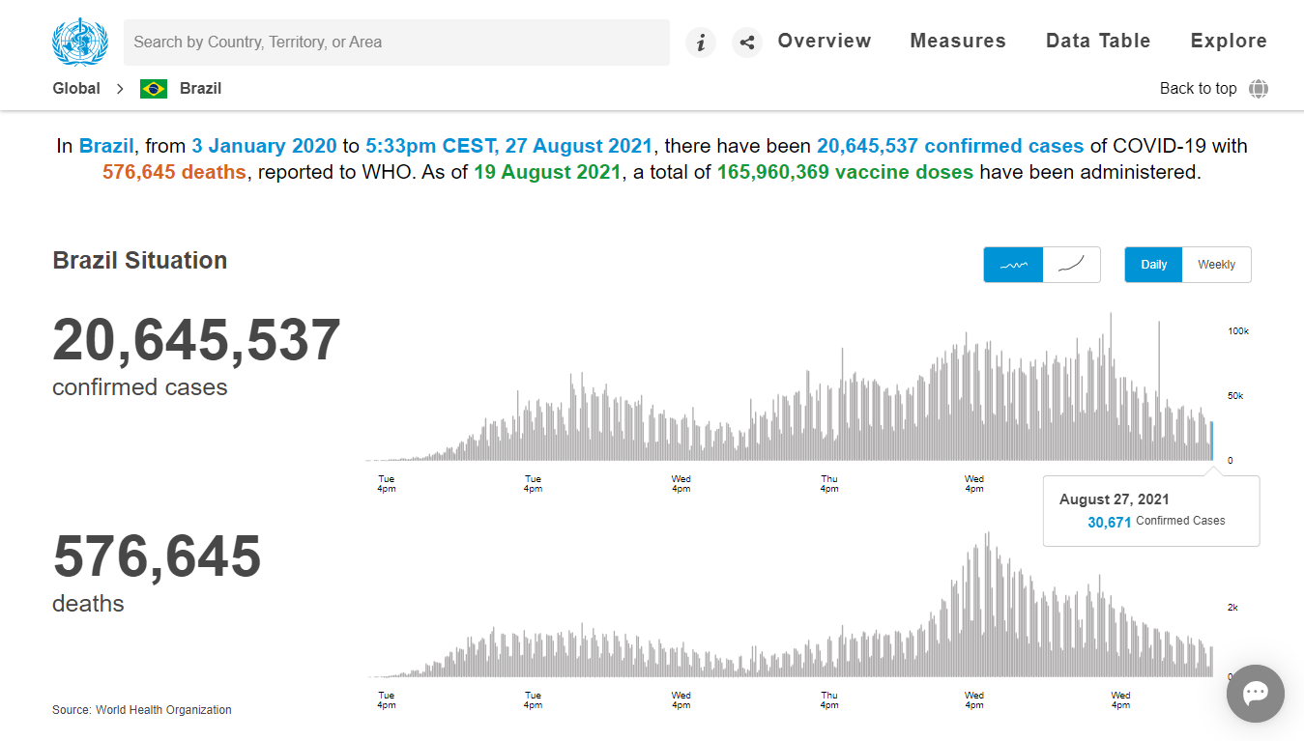Click the globe icon beside Back to top
Screen dimensions: 1304x741
[1259, 89]
